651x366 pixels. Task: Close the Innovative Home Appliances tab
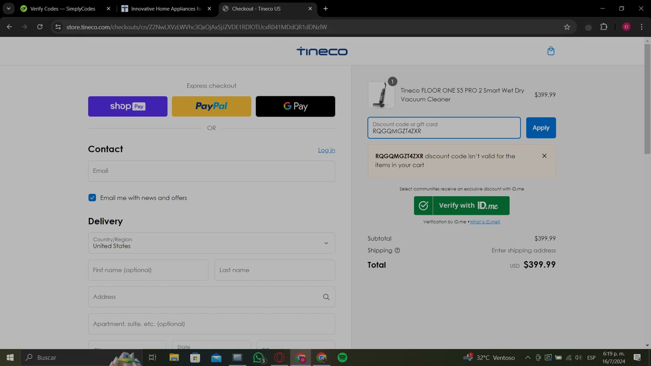(x=209, y=9)
